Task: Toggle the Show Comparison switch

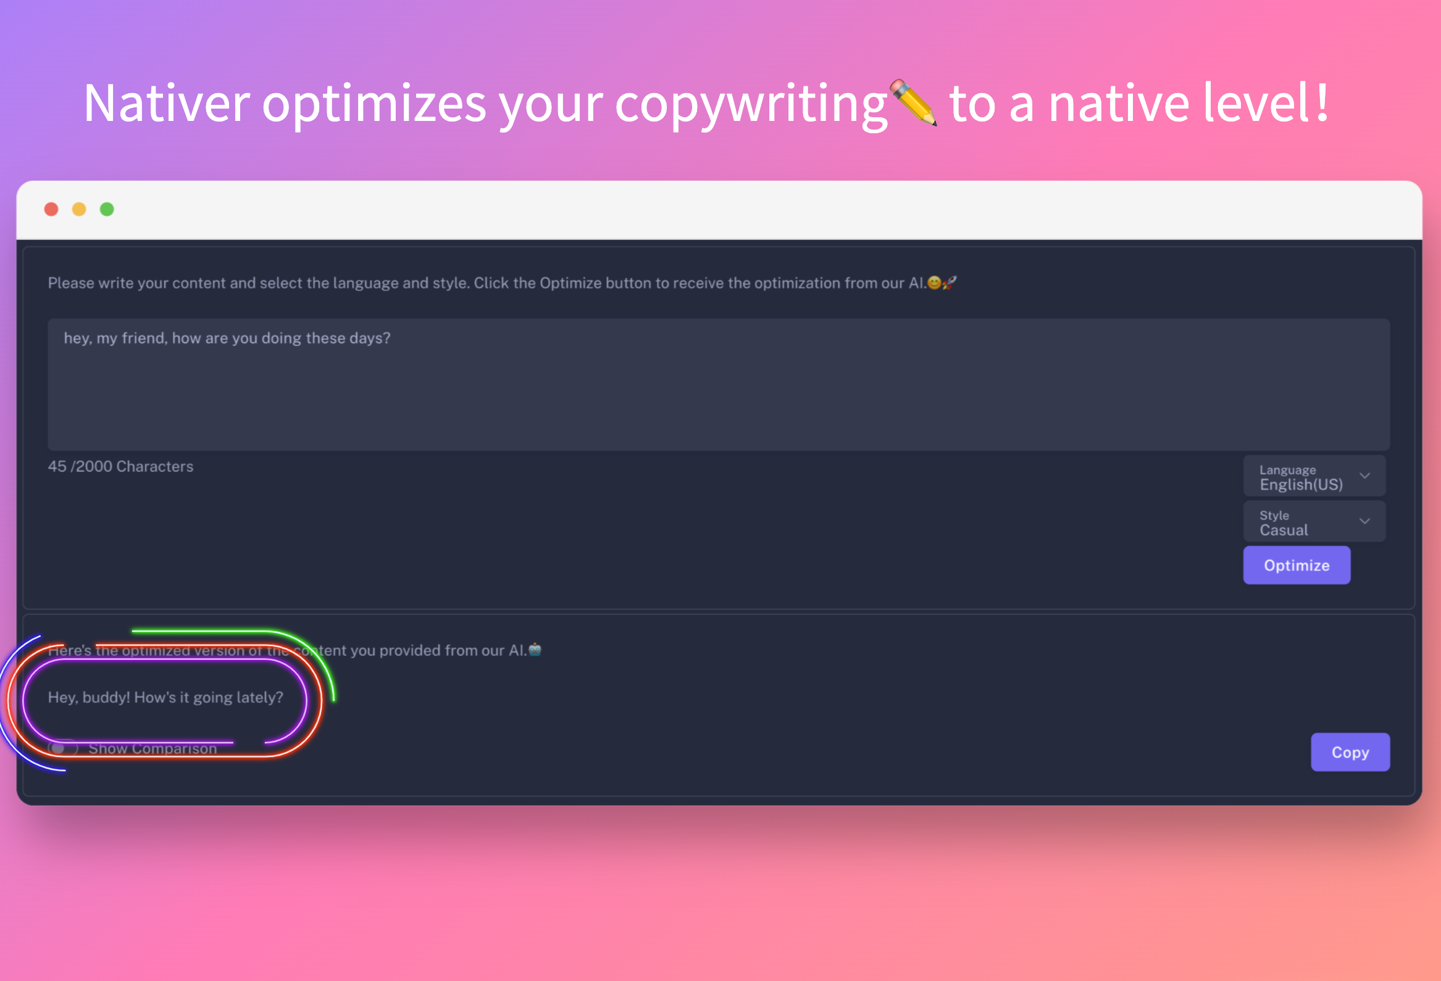Action: click(63, 748)
